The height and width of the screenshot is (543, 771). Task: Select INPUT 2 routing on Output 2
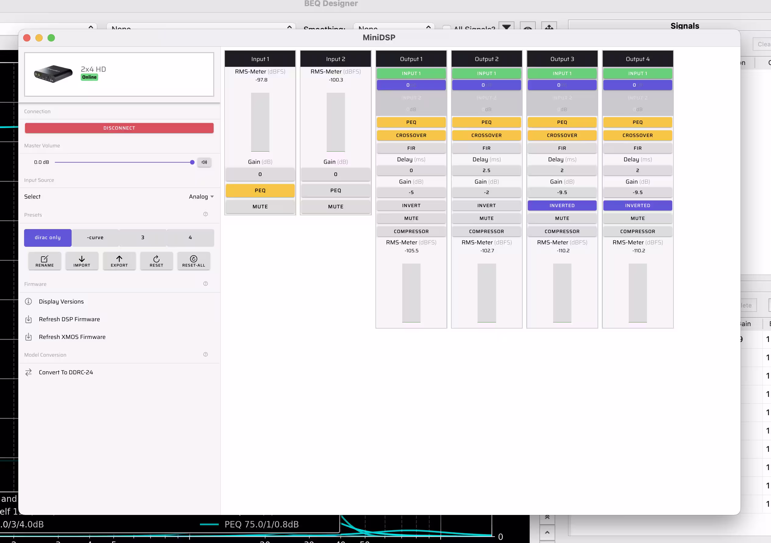(487, 98)
